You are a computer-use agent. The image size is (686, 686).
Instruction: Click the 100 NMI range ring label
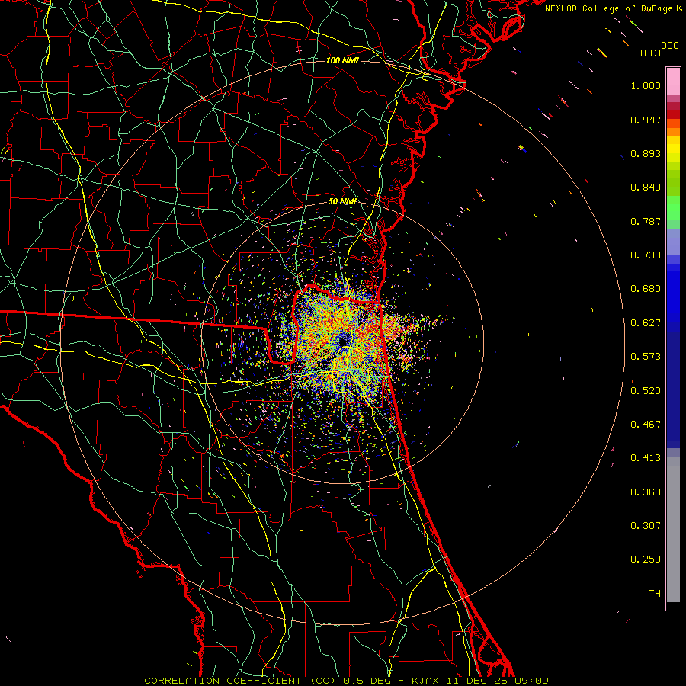tap(342, 60)
